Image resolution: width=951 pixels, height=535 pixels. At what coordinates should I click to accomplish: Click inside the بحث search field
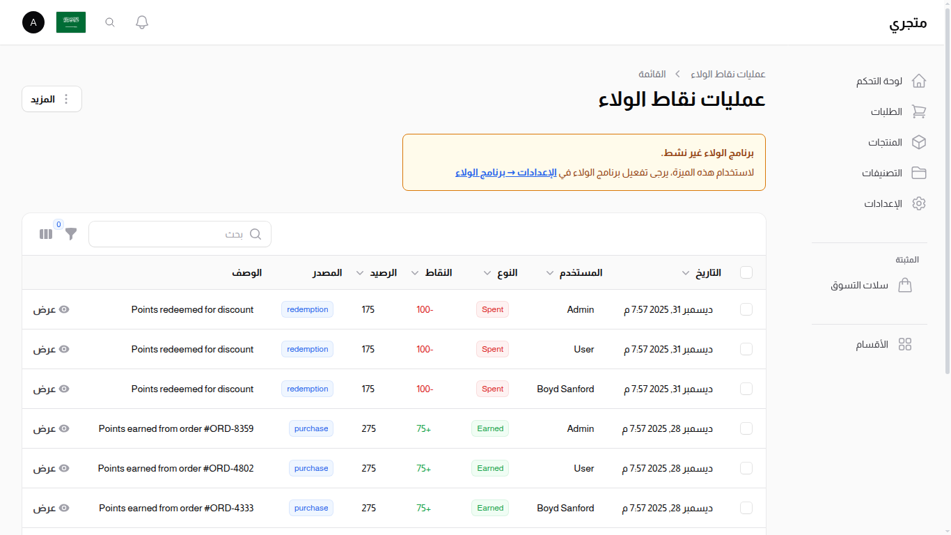click(x=180, y=234)
